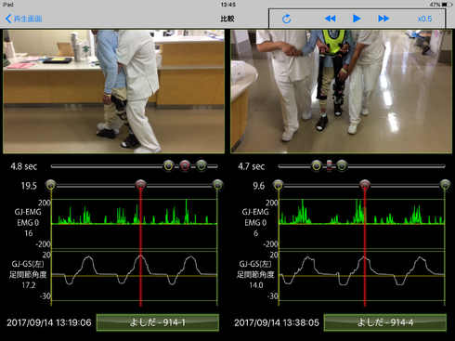Image resolution: width=455 pixels, height=341 pixels.
Task: Start playback with the play icon
Action: 357,19
